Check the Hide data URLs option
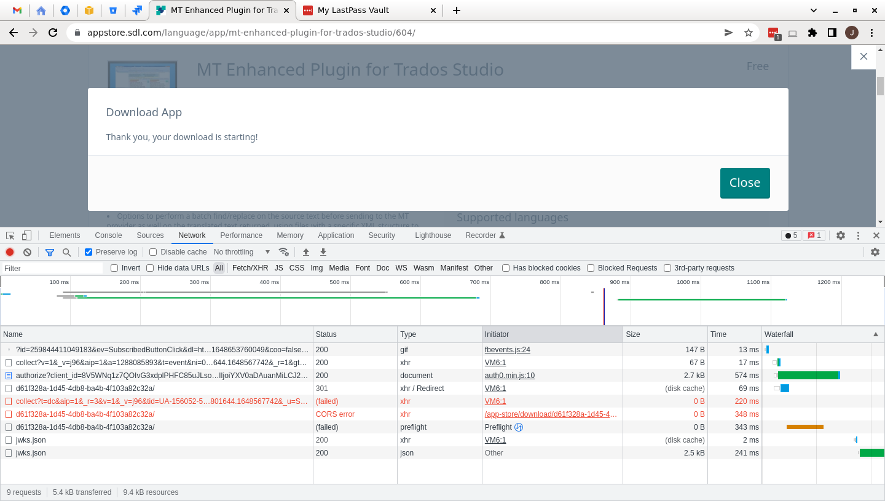Image resolution: width=885 pixels, height=501 pixels. (x=150, y=268)
